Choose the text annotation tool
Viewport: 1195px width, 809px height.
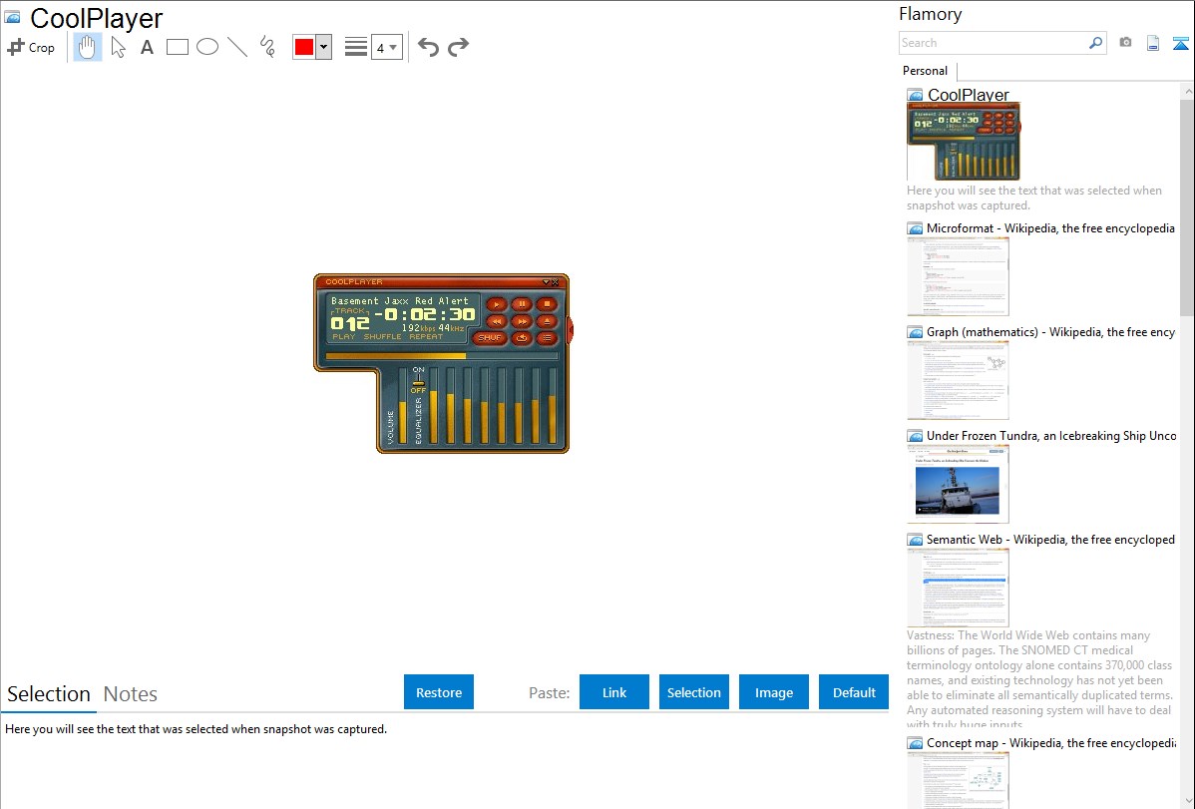(147, 47)
